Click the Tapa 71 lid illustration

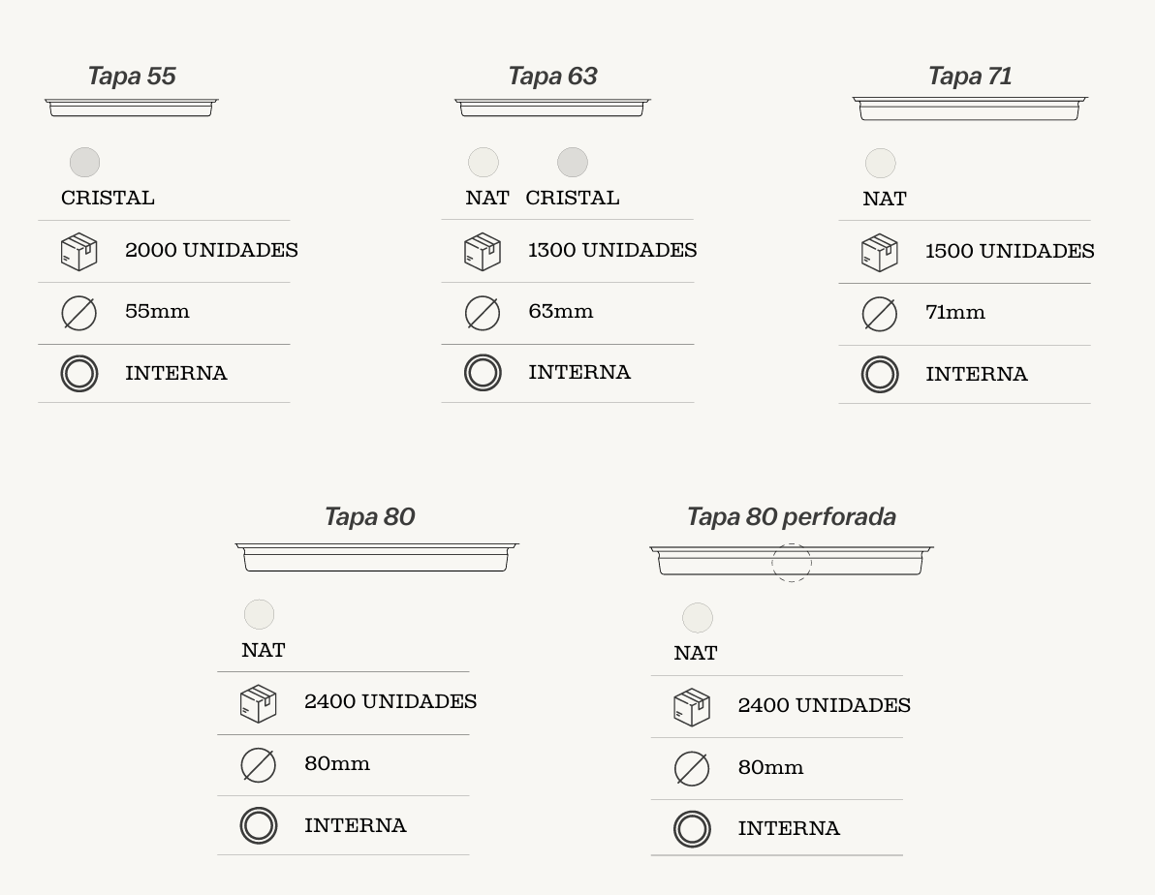(x=969, y=108)
